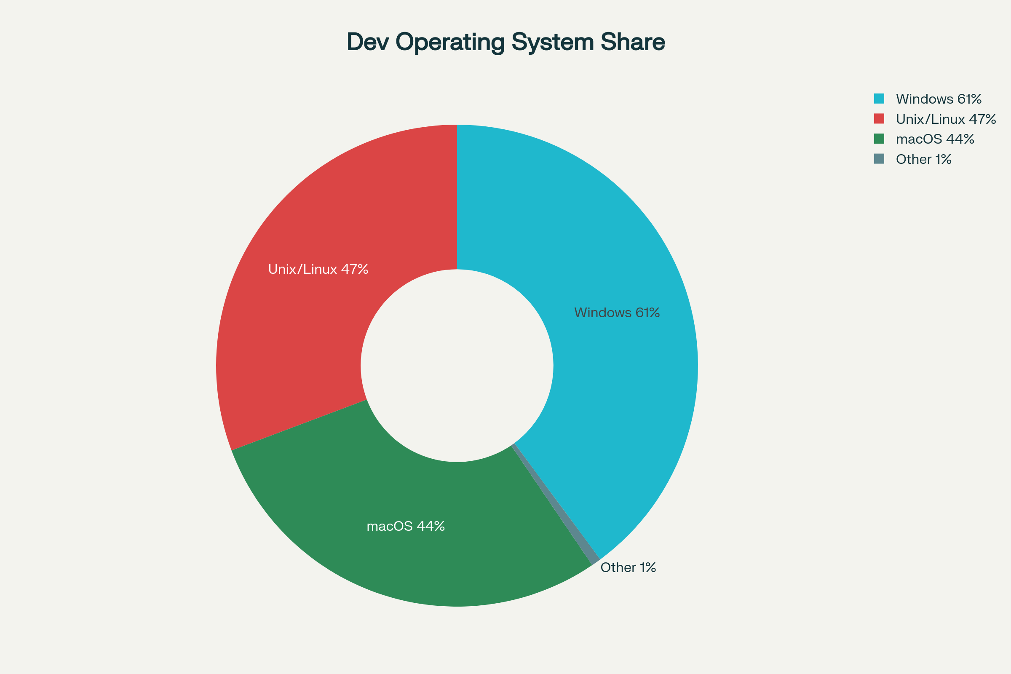Select the 'Unix/Linux 47%' label on the red slice

[318, 269]
